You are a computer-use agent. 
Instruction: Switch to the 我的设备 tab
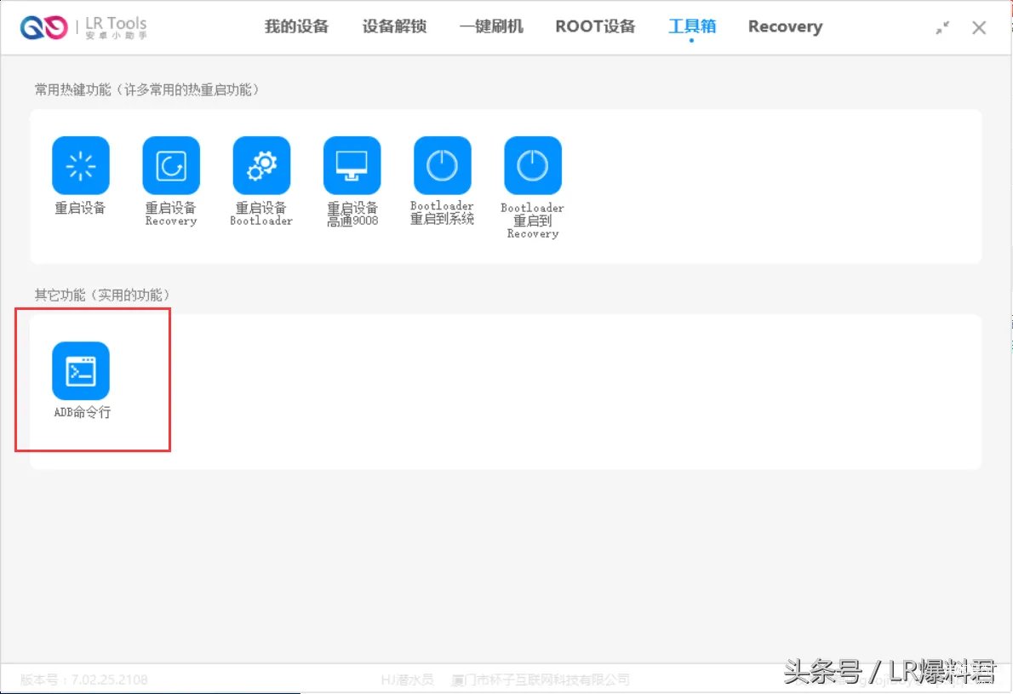(295, 26)
